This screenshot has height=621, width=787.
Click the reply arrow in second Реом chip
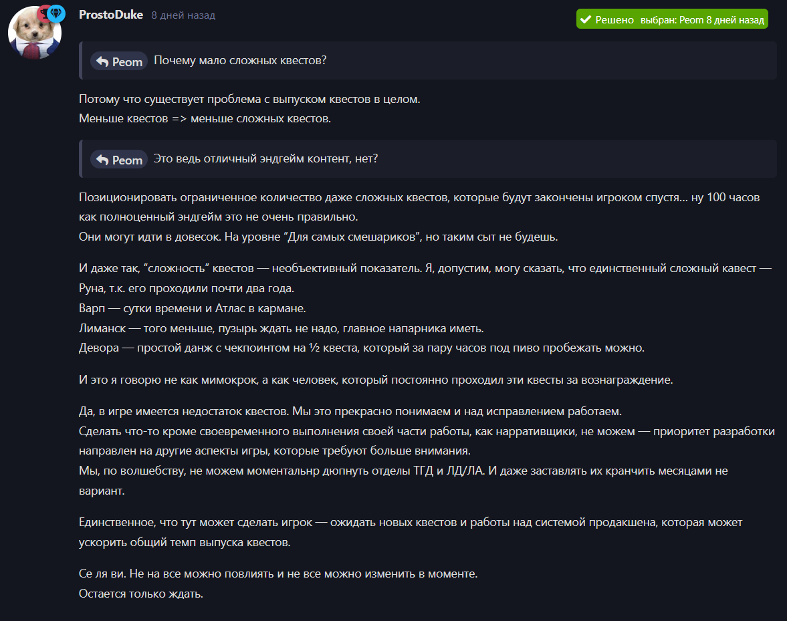click(102, 160)
